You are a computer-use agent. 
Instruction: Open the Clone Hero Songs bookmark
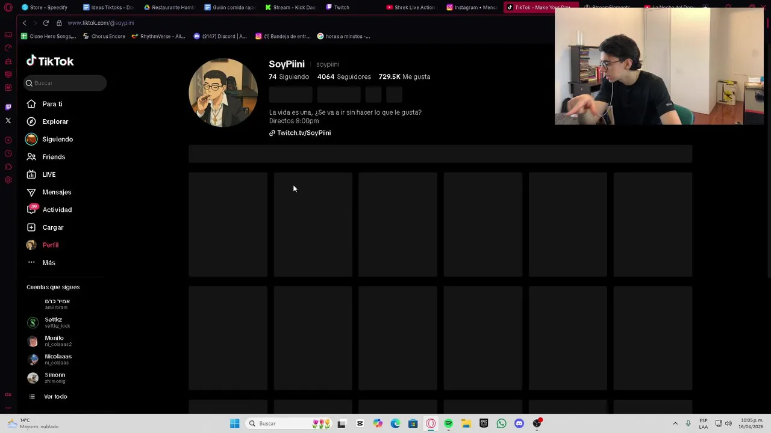48,36
